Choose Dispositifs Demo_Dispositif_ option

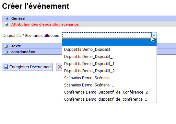tap(109, 57)
